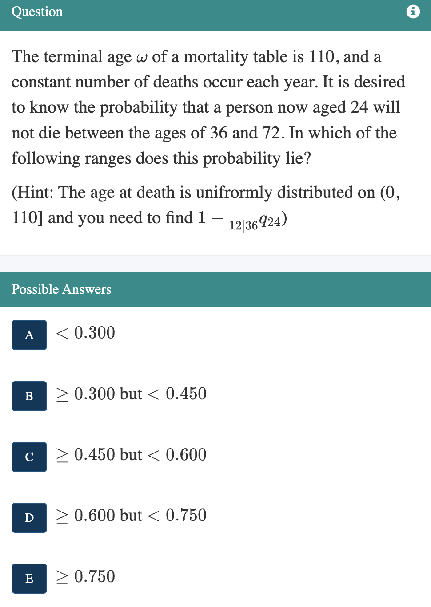Viewport: 431px width, 607px height.
Task: Select answer choice C badge
Action: click(x=29, y=457)
